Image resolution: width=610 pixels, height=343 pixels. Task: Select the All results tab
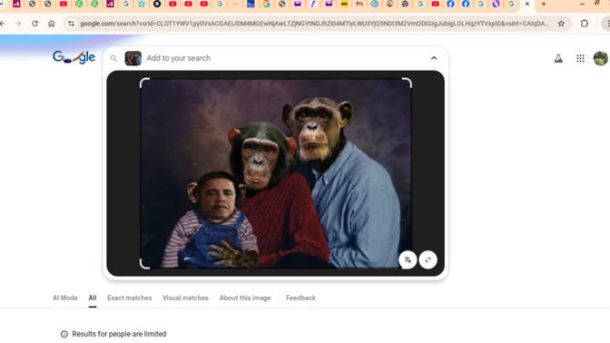[93, 298]
